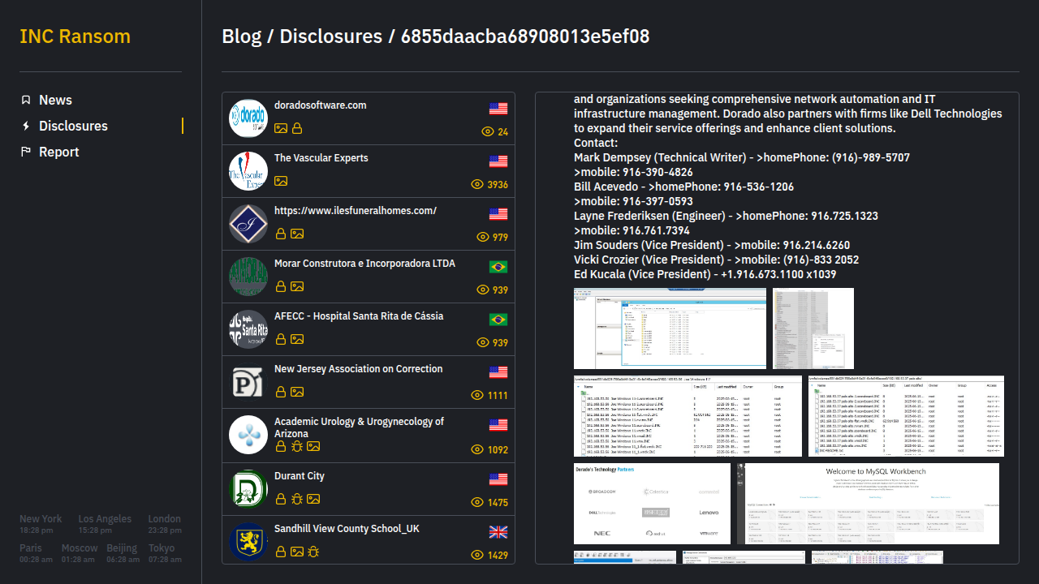1039x584 pixels.
Task: Click bug icon under Durant City
Action: (297, 499)
